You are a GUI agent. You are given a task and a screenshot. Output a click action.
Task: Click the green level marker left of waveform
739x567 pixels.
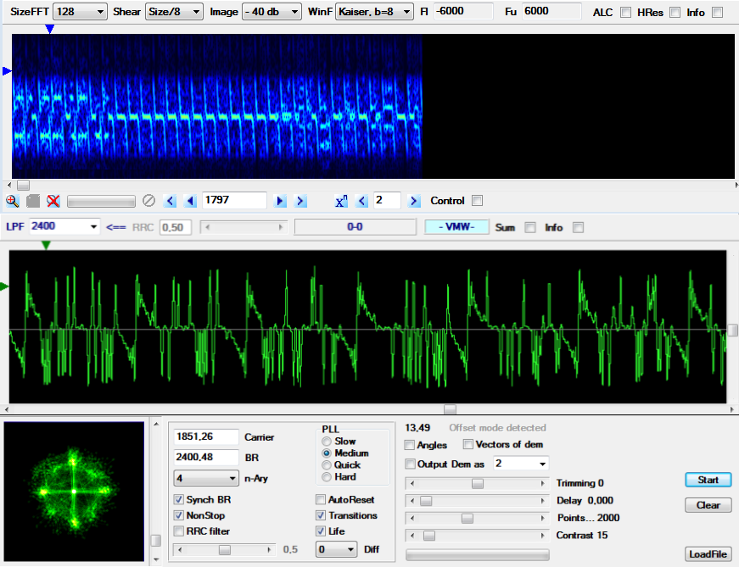4,286
